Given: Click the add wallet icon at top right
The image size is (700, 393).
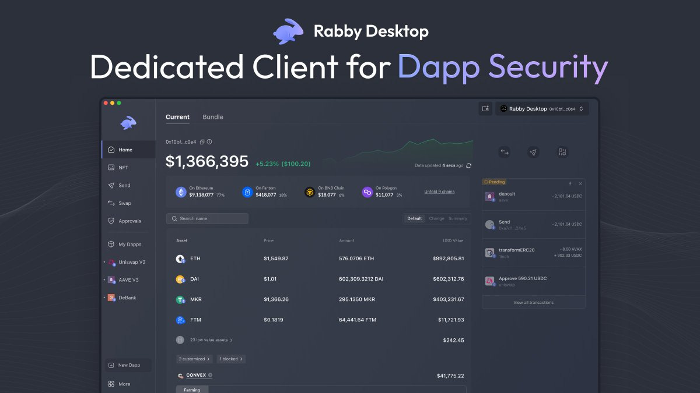Looking at the screenshot, I should [x=485, y=108].
